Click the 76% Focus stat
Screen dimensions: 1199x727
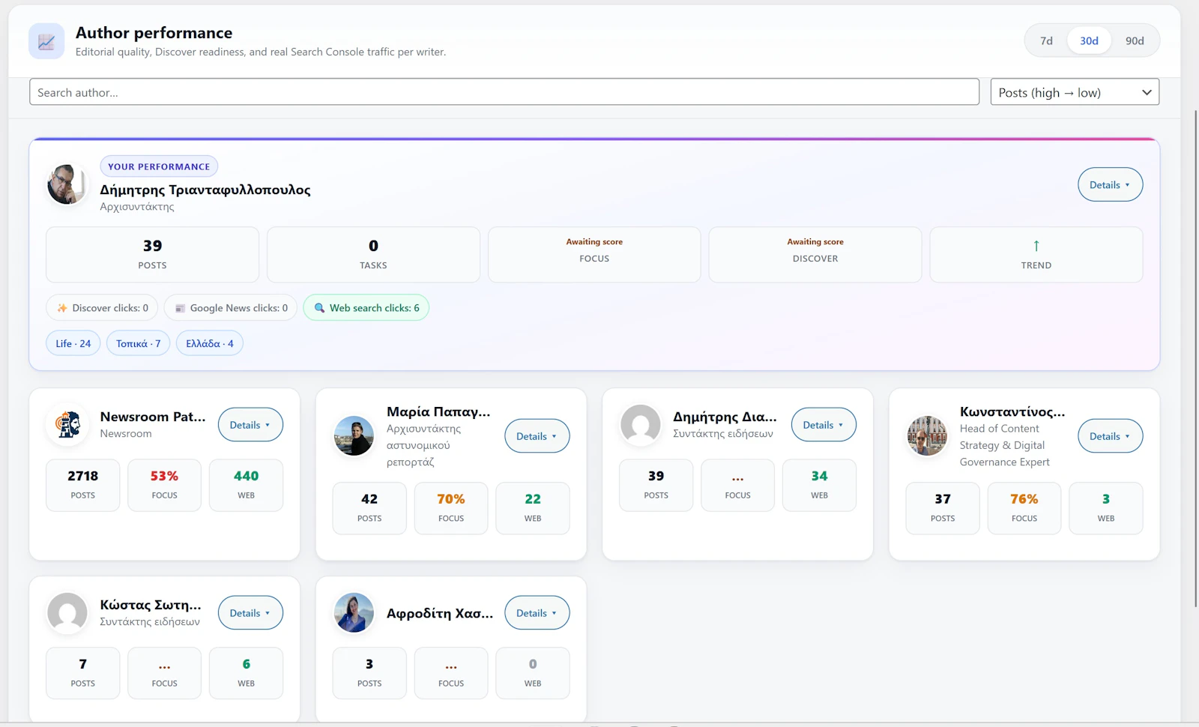[x=1024, y=508]
